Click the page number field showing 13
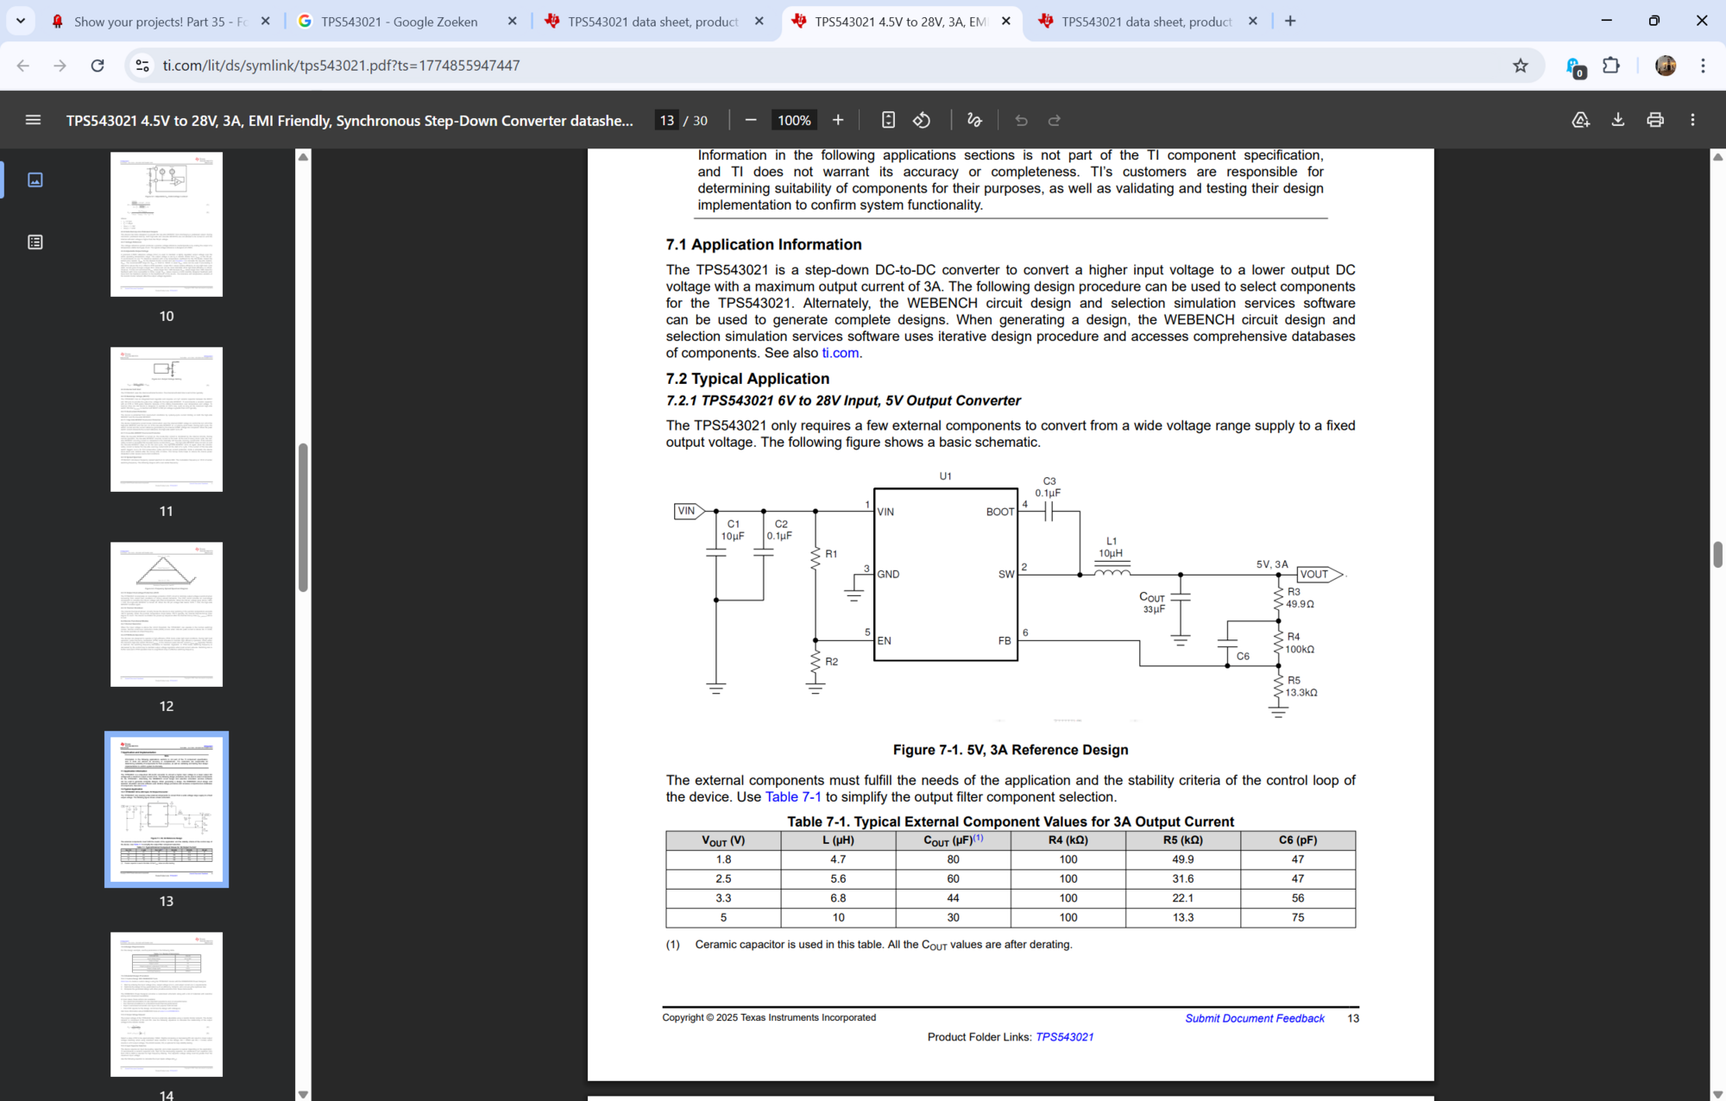 pyautogui.click(x=666, y=120)
